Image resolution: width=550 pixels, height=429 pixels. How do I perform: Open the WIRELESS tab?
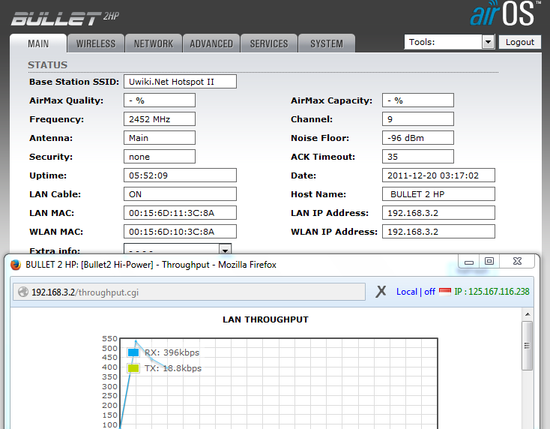tap(96, 43)
